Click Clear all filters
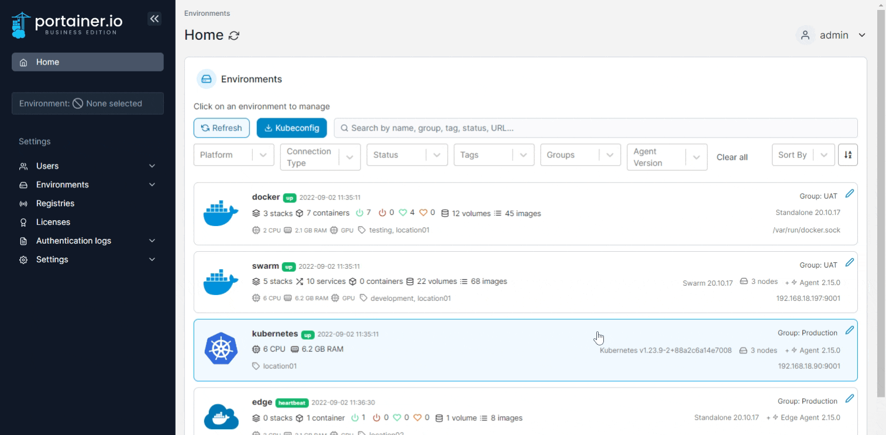This screenshot has height=435, width=886. (732, 157)
